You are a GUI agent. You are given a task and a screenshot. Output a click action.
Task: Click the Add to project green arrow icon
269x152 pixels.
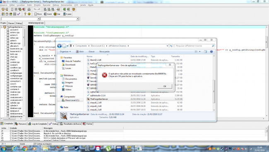[64, 9]
